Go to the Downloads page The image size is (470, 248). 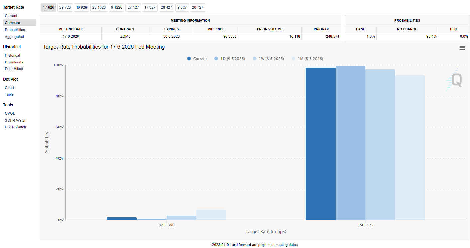click(14, 62)
